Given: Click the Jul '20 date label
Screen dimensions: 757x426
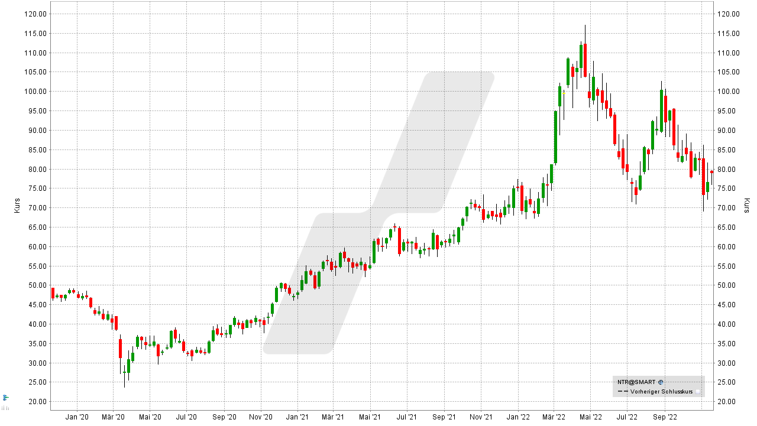Looking at the screenshot, I should [187, 417].
